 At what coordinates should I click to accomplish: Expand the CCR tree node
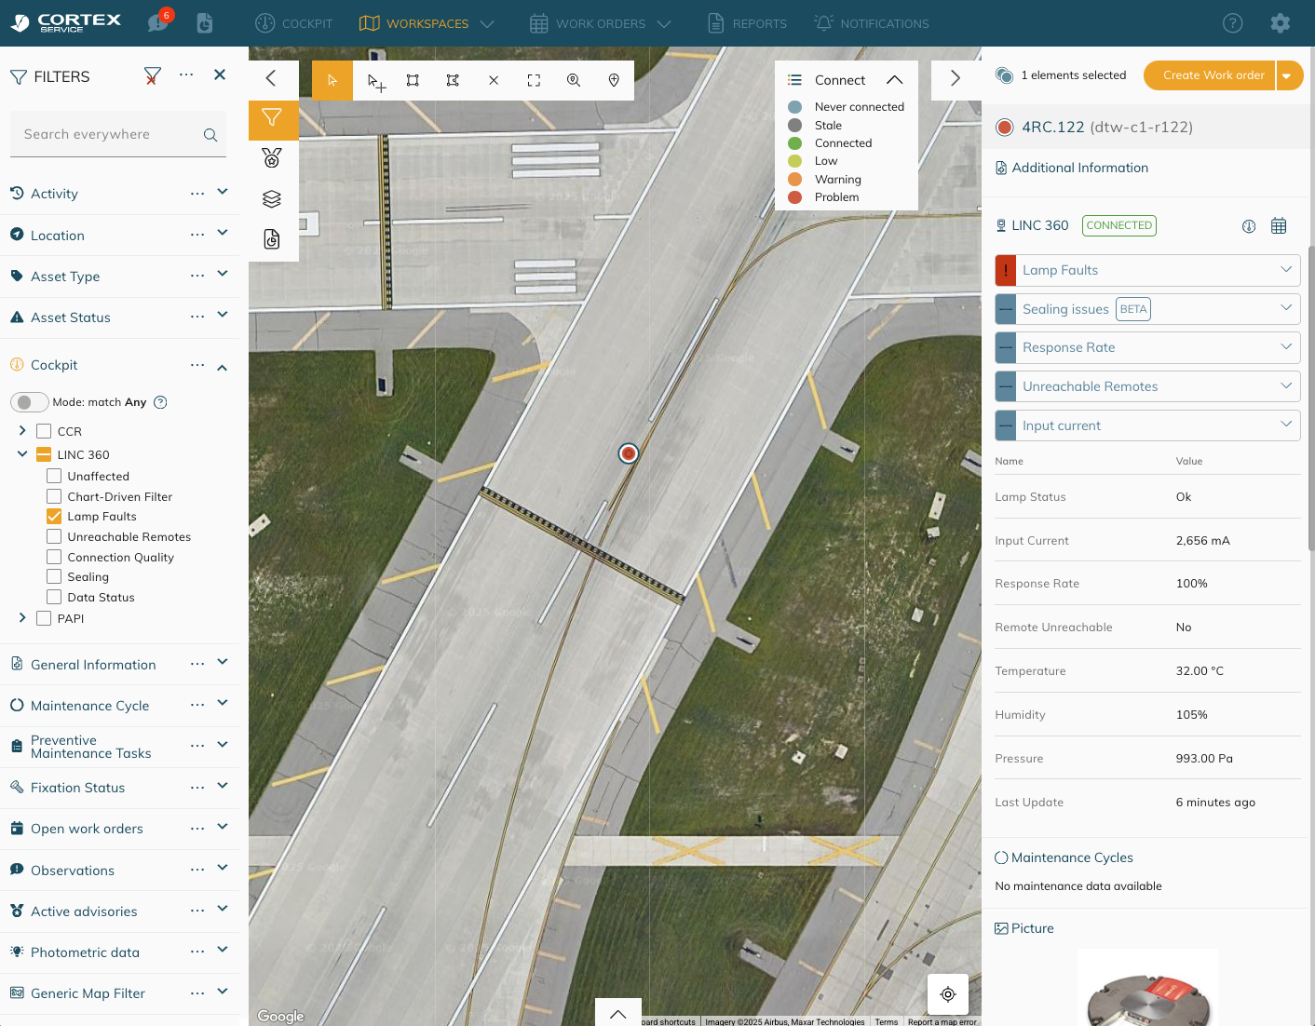[22, 431]
